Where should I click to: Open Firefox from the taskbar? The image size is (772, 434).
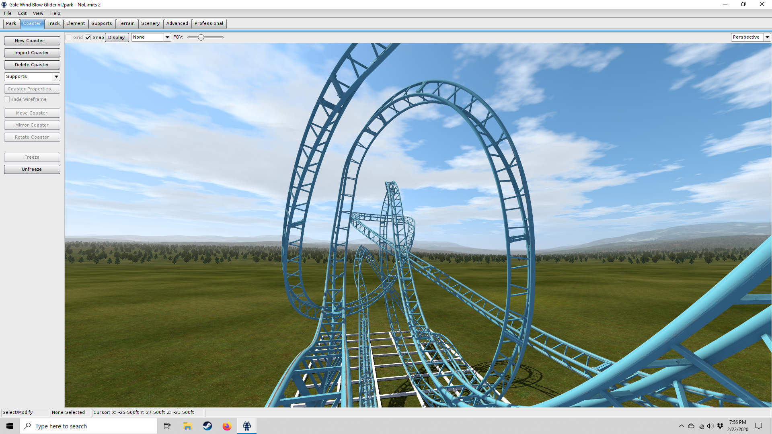(x=227, y=426)
